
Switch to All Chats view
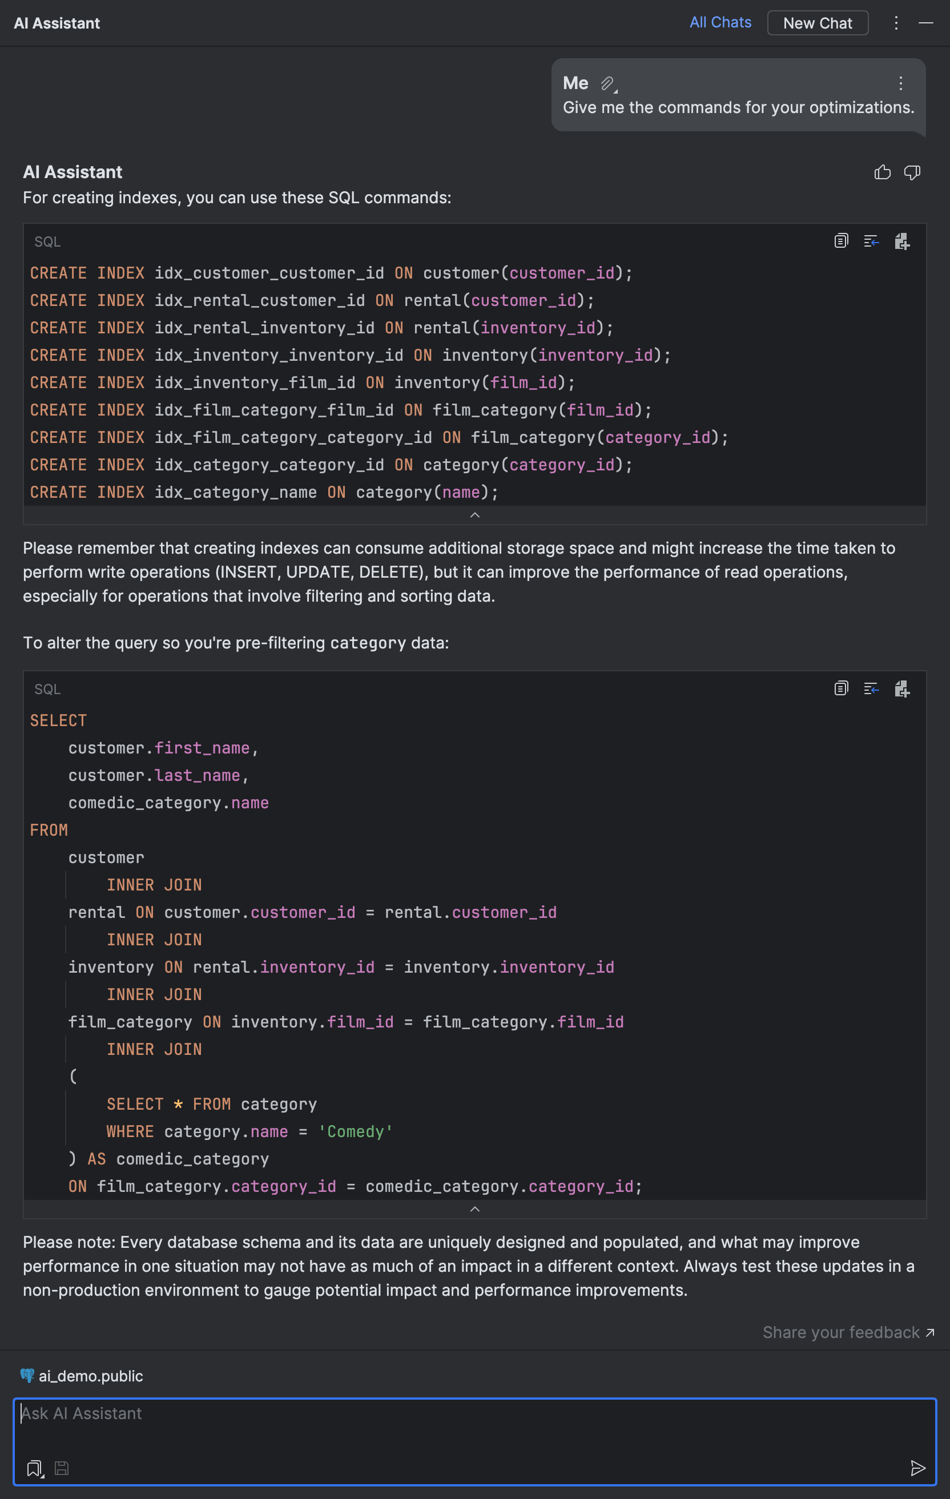(720, 22)
